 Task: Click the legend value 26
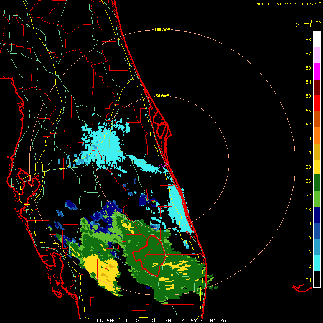(x=308, y=181)
